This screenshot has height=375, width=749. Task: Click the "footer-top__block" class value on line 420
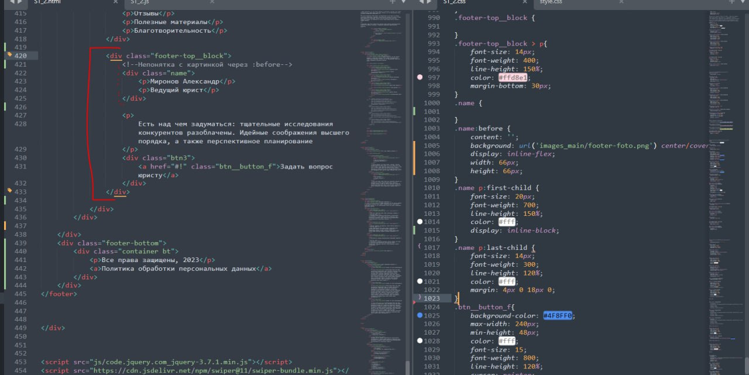point(190,56)
